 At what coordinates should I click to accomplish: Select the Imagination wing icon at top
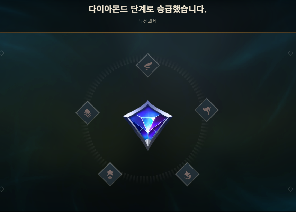pos(148,65)
